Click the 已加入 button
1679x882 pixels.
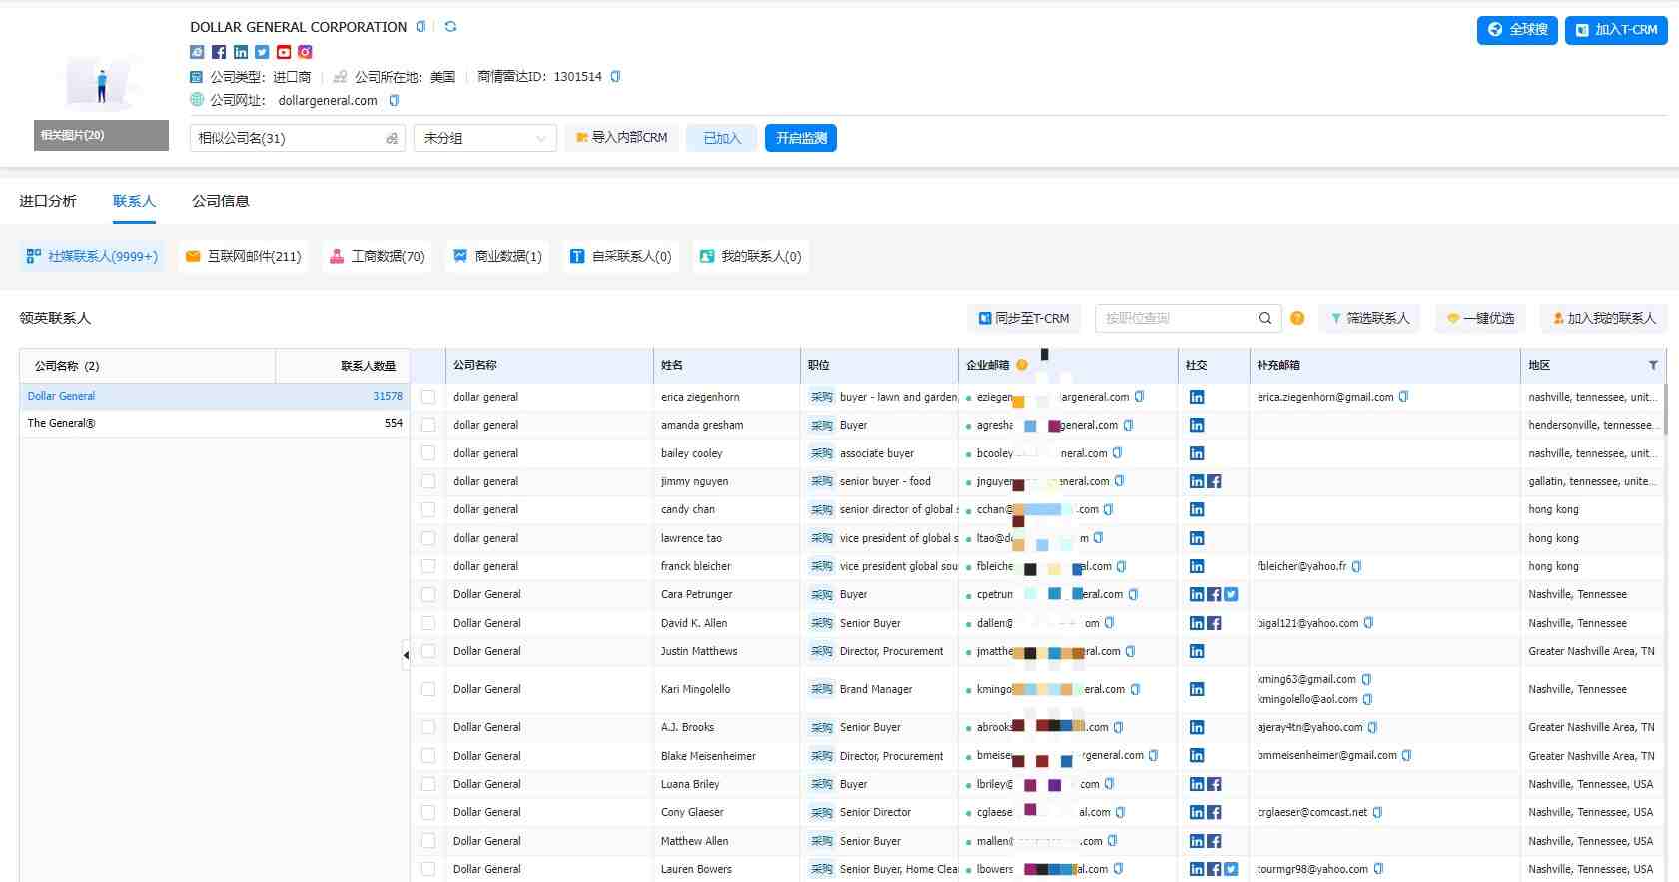tap(722, 138)
